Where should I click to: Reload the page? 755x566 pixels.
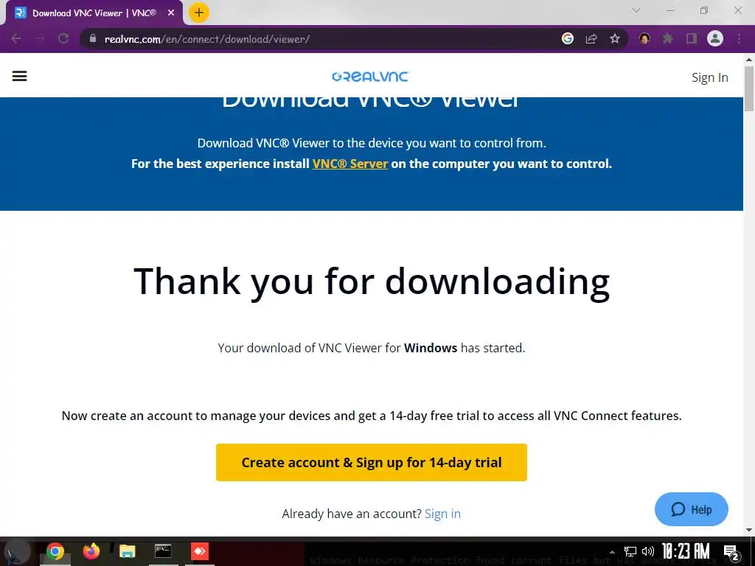pyautogui.click(x=63, y=38)
